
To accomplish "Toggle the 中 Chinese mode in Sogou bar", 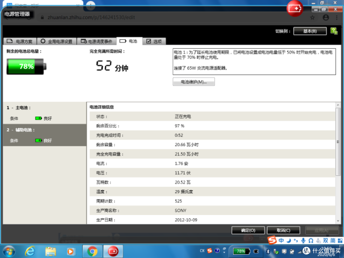I will [281, 241].
